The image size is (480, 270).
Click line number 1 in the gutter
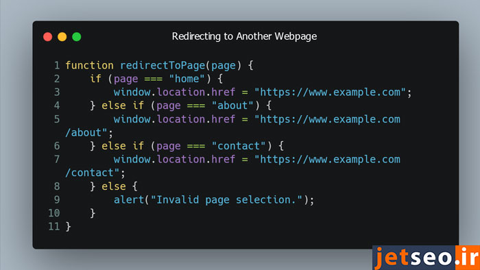[57, 65]
